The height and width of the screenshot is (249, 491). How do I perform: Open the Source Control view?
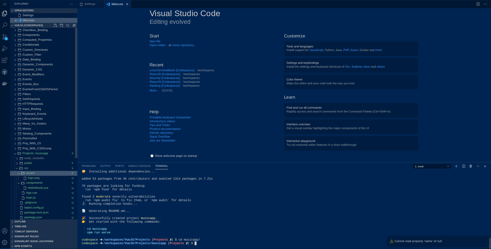click(4, 37)
